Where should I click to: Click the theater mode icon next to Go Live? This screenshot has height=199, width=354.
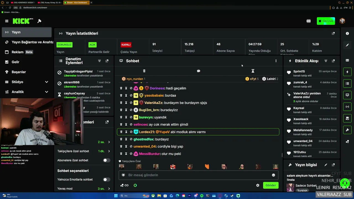(309, 21)
